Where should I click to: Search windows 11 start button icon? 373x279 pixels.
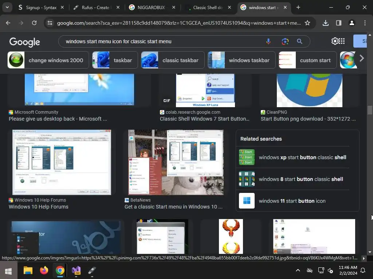294,201
